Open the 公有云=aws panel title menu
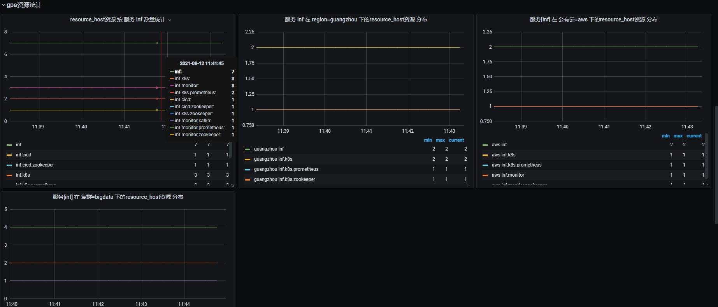The height and width of the screenshot is (307, 718). (x=593, y=19)
